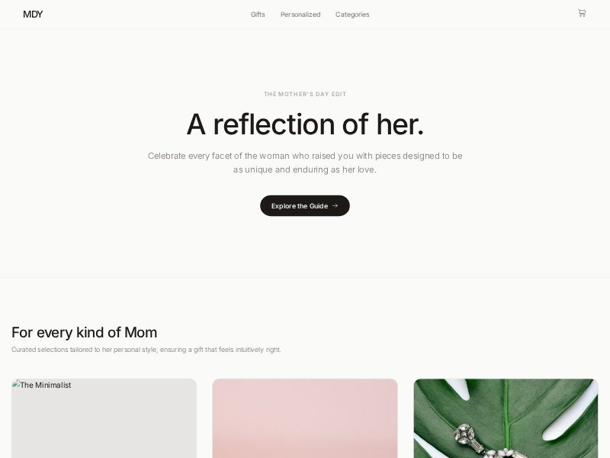610x458 pixels.
Task: Click the word 'Guide' in the black button
Action: (319, 205)
